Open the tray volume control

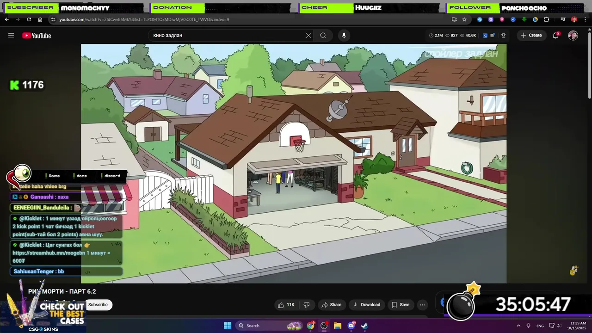click(x=558, y=326)
